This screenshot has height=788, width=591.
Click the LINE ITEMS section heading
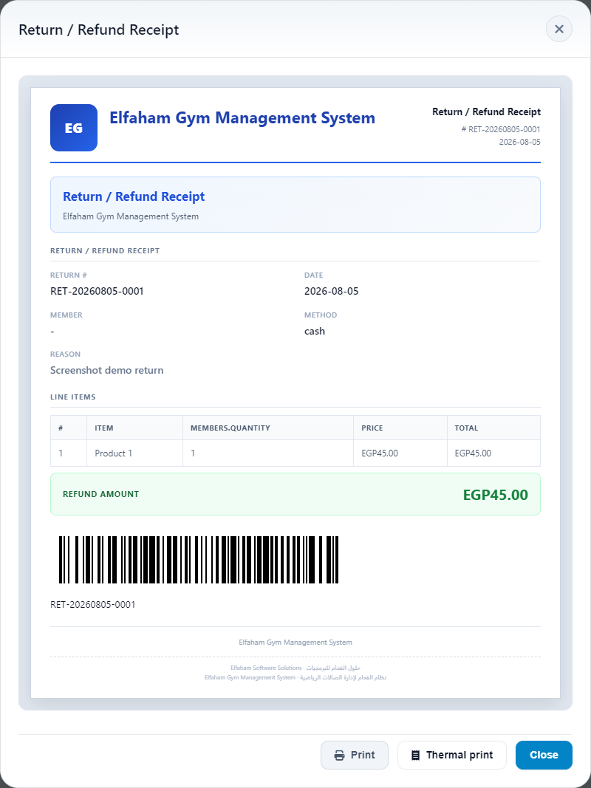point(73,397)
